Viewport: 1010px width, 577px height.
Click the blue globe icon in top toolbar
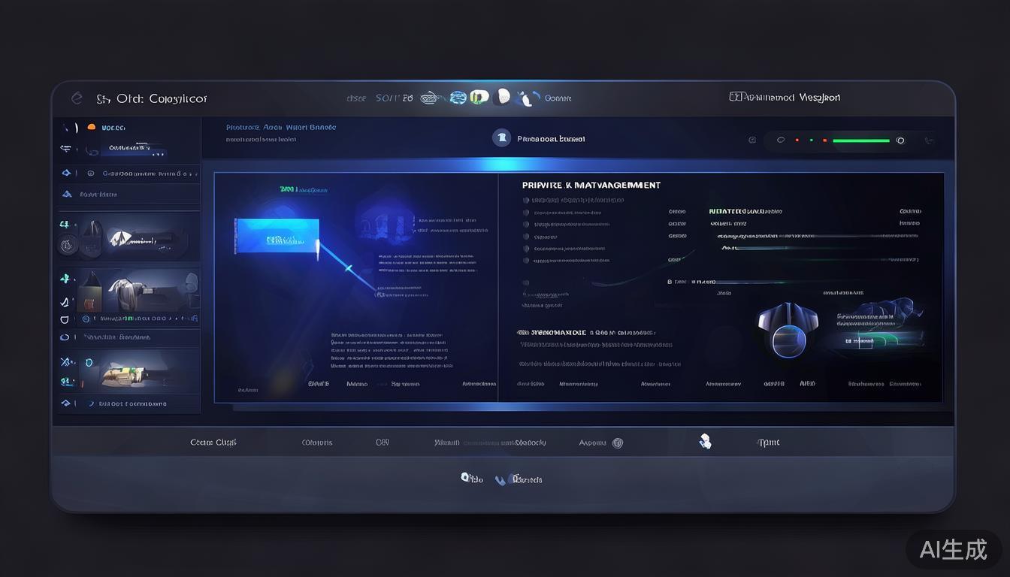(x=458, y=98)
